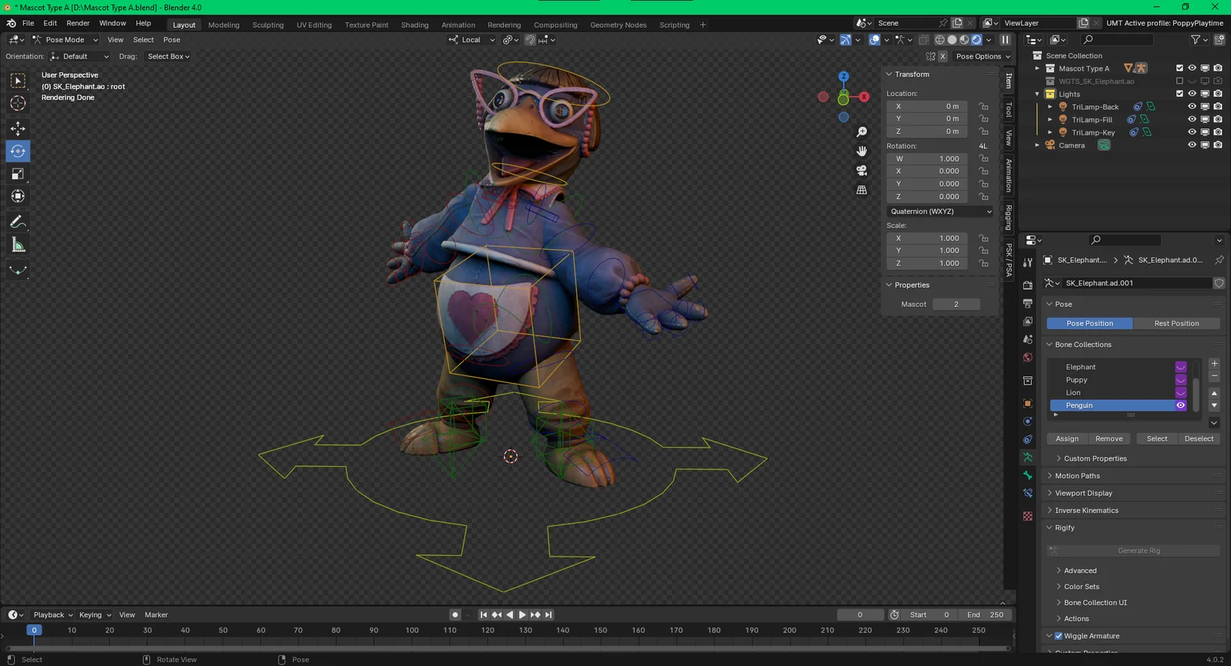Disable TriLamp-Key in renders
The image size is (1231, 666).
coord(1218,132)
